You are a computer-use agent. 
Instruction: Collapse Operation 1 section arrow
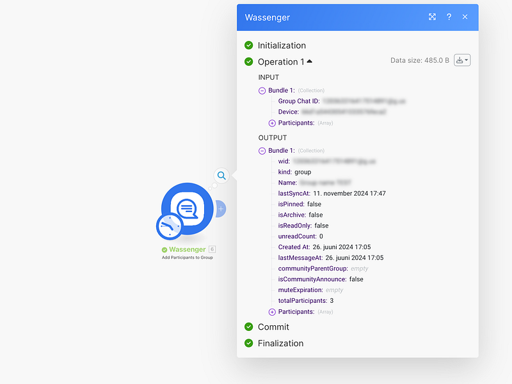point(310,61)
